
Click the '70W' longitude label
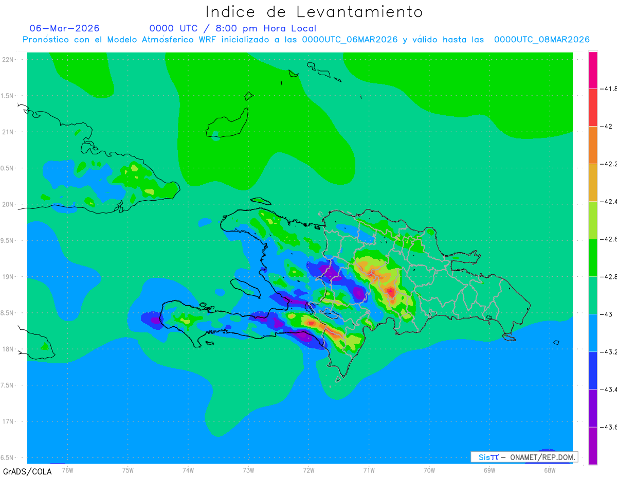point(429,470)
